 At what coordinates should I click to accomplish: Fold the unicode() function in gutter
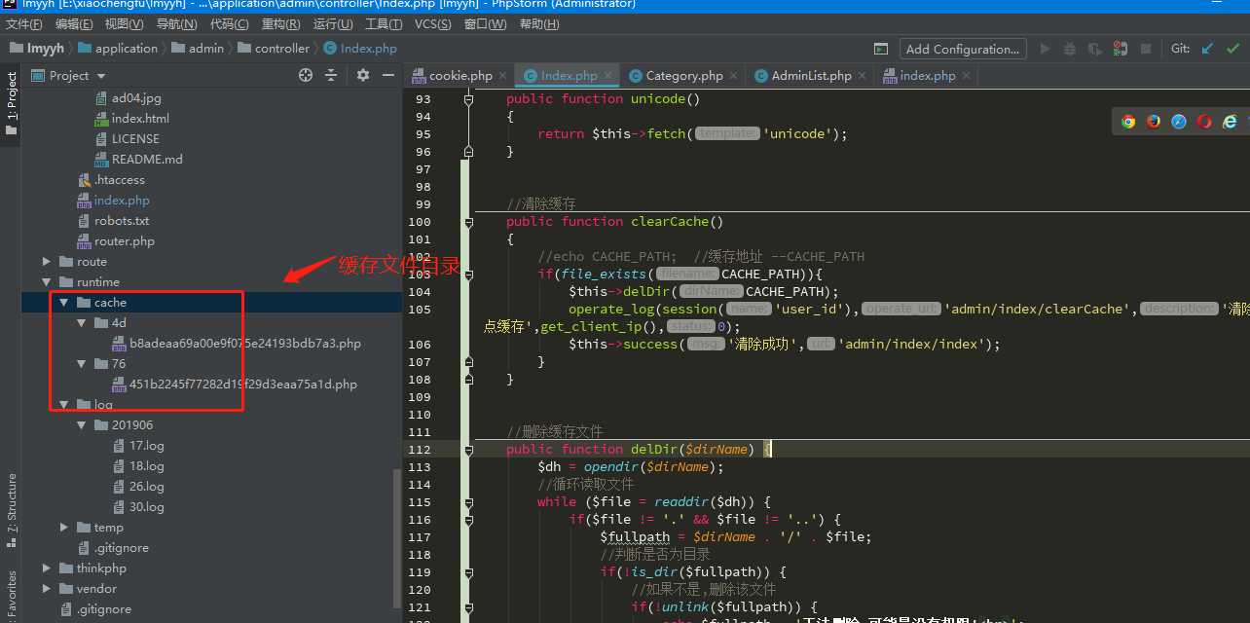(468, 99)
